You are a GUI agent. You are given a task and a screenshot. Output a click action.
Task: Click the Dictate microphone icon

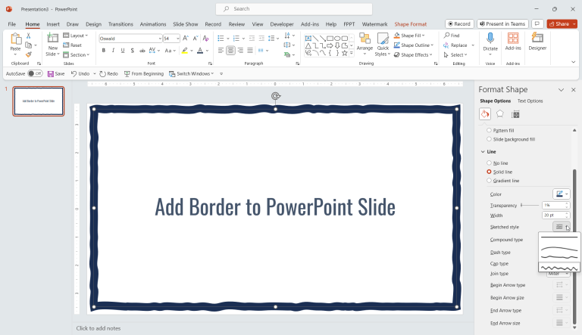(490, 39)
